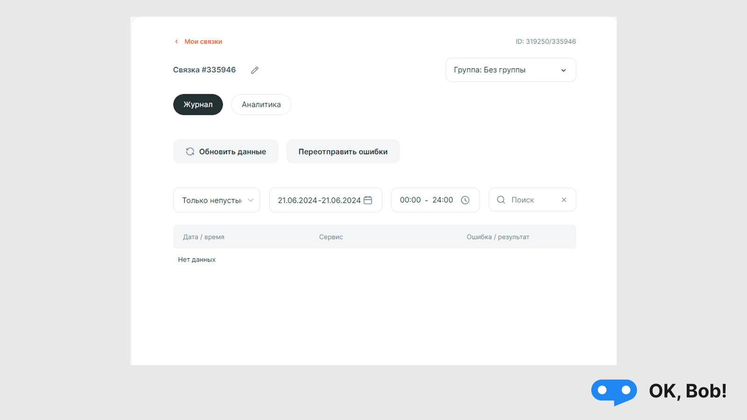
Task: Switch to the Журнал tab
Action: pyautogui.click(x=198, y=105)
